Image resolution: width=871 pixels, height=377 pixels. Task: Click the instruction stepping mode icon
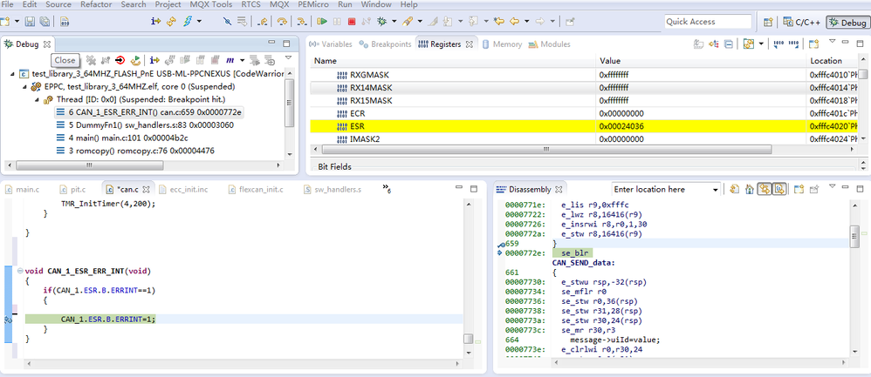[x=155, y=21]
